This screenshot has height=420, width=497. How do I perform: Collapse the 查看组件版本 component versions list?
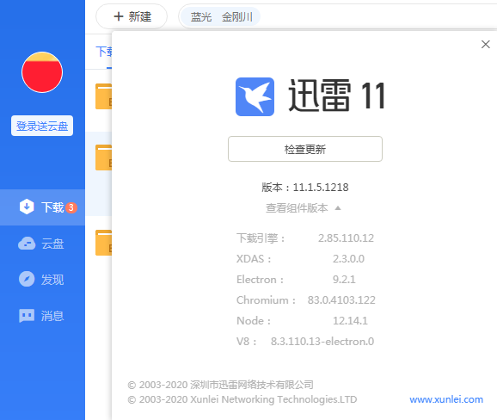coord(303,208)
